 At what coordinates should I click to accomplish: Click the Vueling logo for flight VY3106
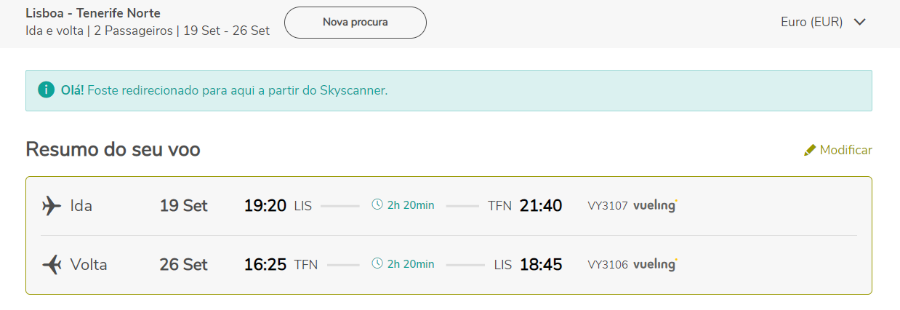655,265
